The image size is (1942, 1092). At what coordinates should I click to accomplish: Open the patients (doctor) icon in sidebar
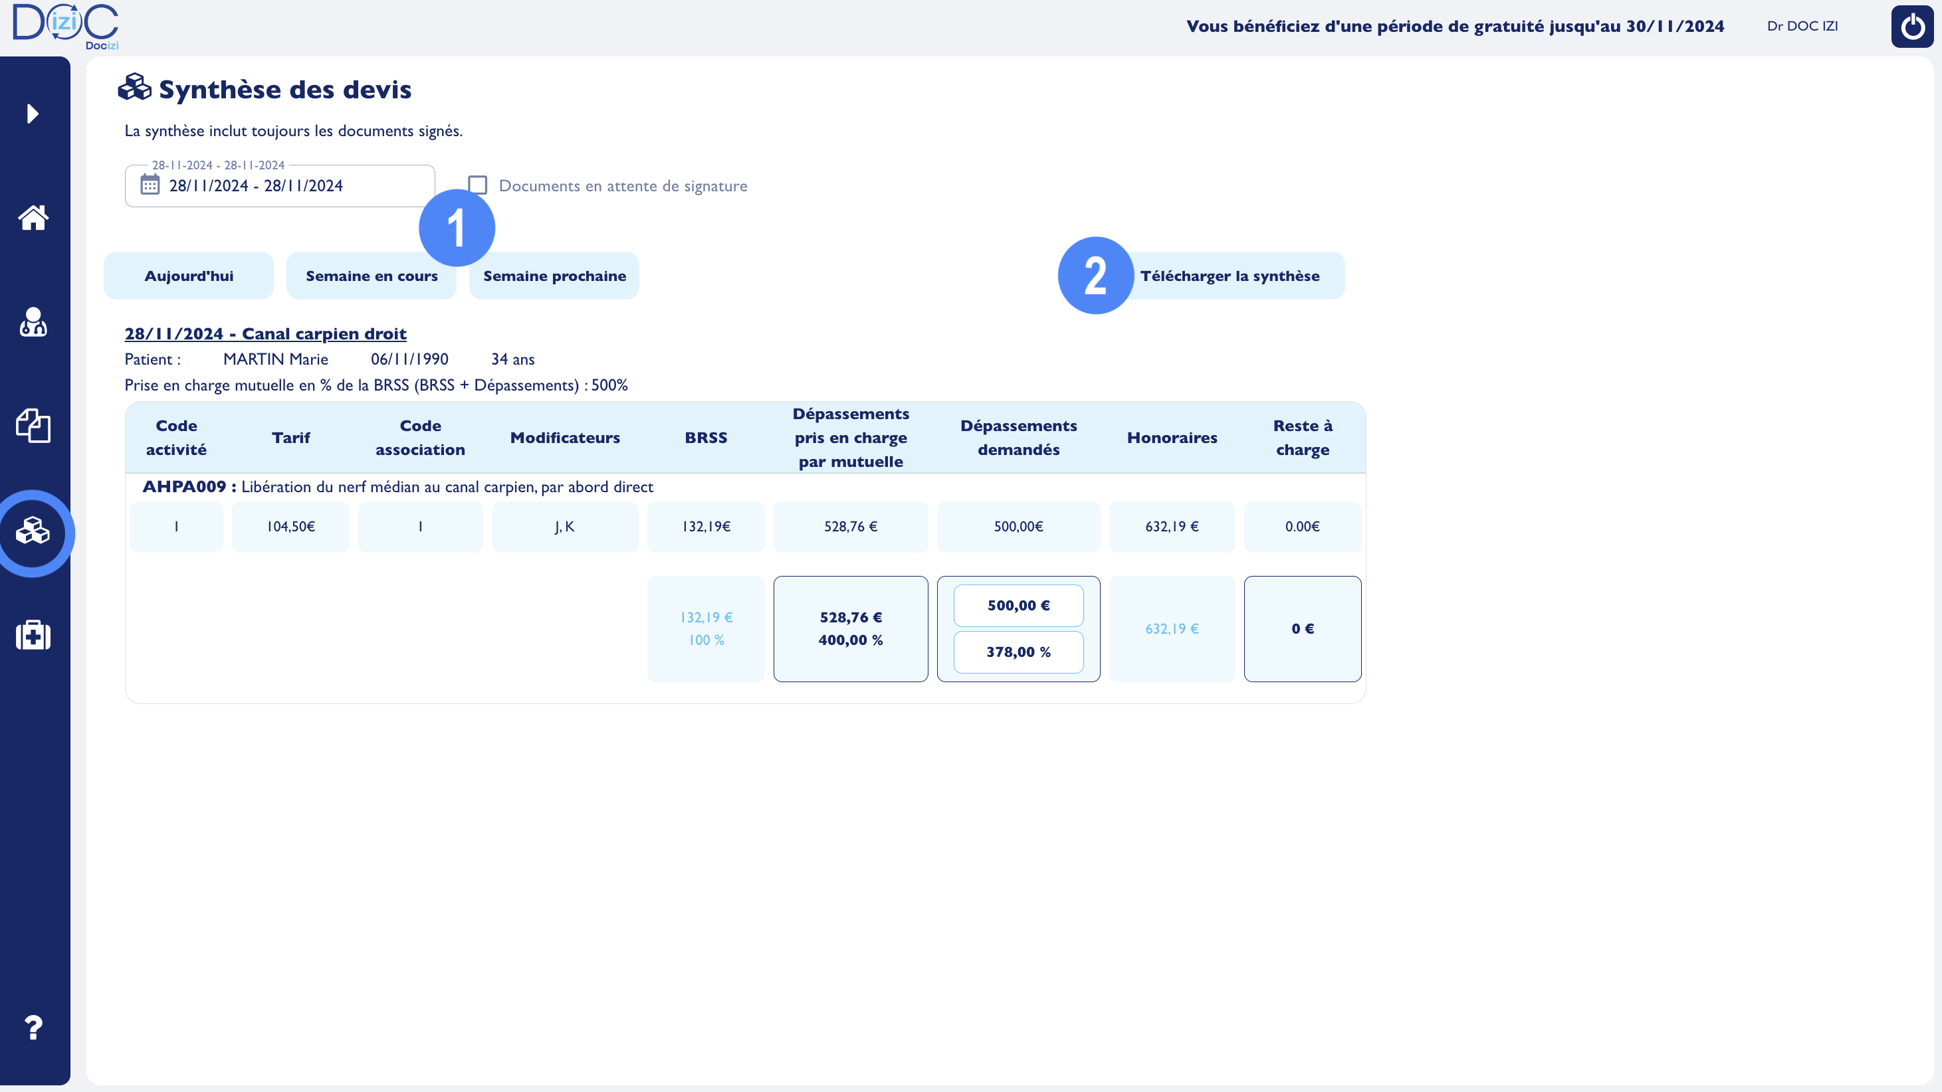click(33, 321)
